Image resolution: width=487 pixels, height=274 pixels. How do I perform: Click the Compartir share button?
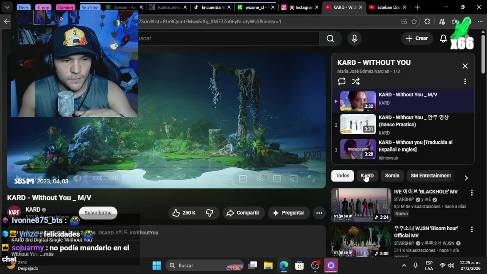click(x=243, y=213)
